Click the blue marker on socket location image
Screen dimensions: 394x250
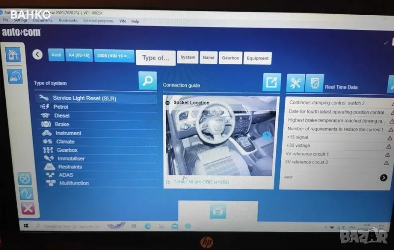pyautogui.click(x=267, y=136)
